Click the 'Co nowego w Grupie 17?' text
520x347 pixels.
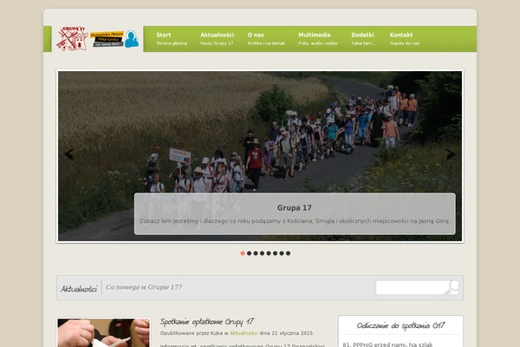144,287
